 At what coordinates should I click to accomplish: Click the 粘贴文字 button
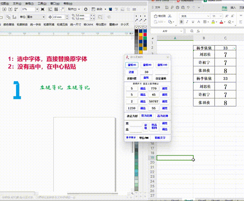point(160,138)
